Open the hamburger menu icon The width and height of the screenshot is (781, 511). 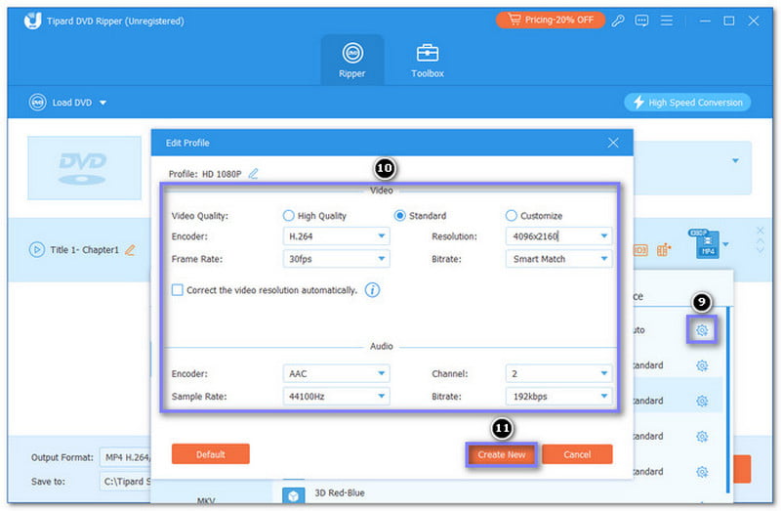click(667, 21)
